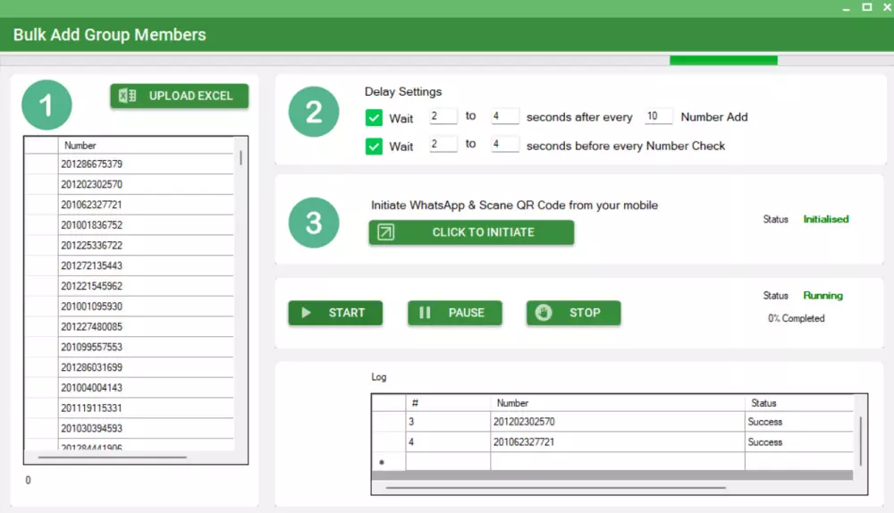Edit maximum seconds field for Number Add delay
Screen dimensions: 894x513
(x=505, y=116)
